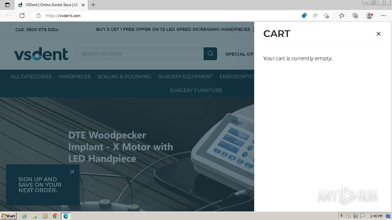Open the Windows Start menu
Viewport: 392px width, 220px height.
[x=9, y=216]
